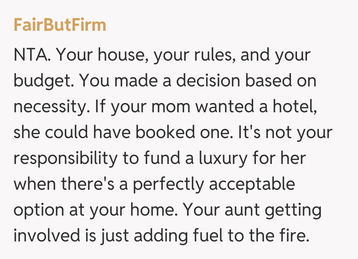Click the word "perfectly"
Image resolution: width=358 pixels, height=259 pixels.
tap(168, 184)
